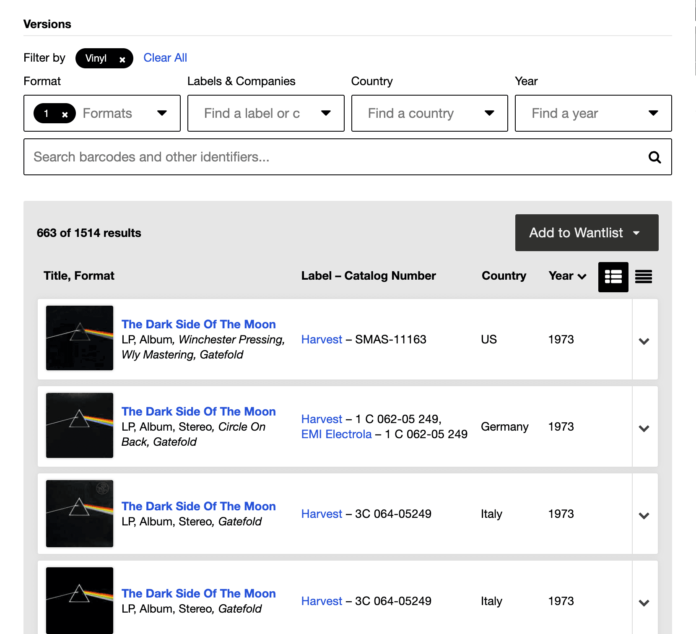The width and height of the screenshot is (696, 634).
Task: Switch to compact text list view
Action: (x=643, y=277)
